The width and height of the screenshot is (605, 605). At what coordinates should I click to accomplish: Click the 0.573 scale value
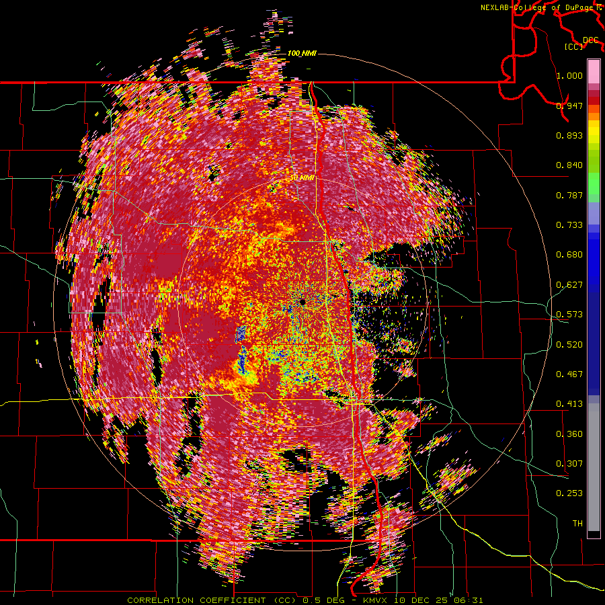coord(569,315)
